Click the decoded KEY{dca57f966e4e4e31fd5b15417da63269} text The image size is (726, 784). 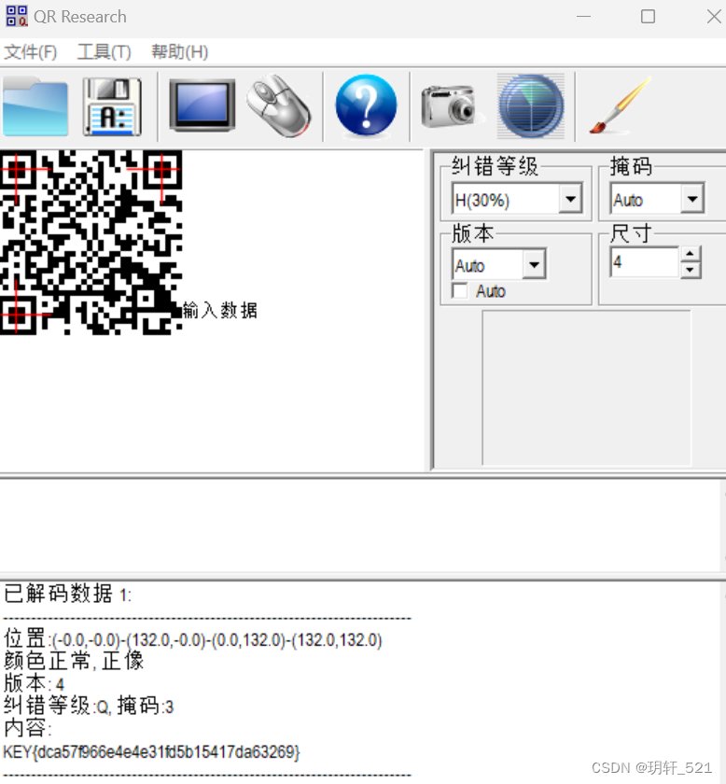point(151,752)
